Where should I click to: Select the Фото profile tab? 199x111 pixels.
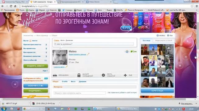(73, 81)
